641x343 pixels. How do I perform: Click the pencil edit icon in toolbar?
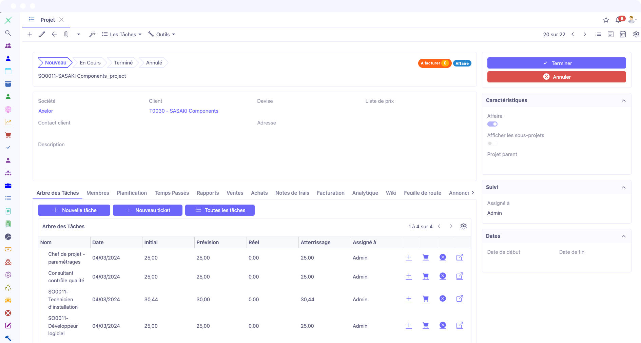tap(42, 34)
